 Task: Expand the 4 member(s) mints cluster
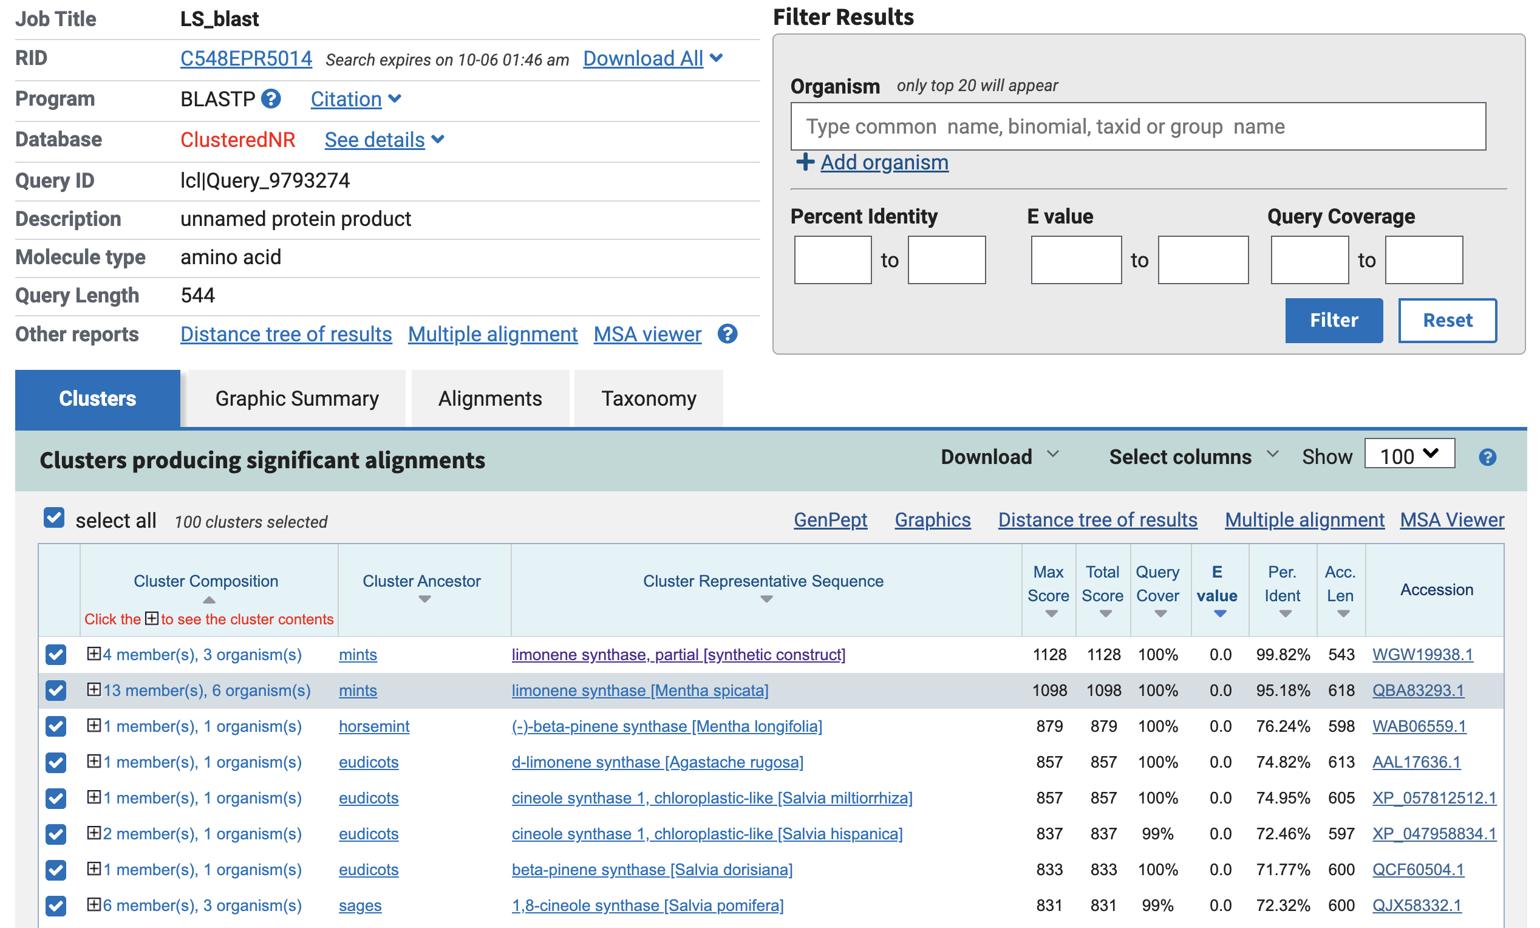94,653
